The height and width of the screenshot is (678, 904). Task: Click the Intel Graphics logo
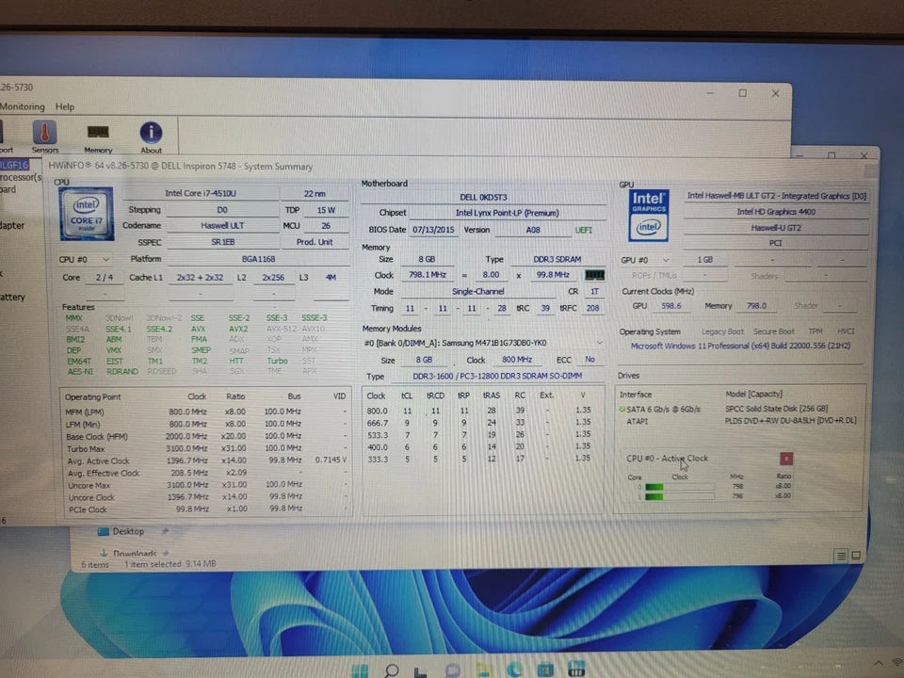[648, 216]
